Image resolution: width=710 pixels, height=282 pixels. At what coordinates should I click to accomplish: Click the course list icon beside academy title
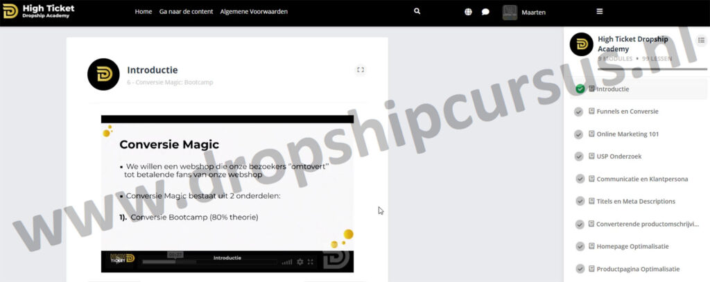pos(701,41)
